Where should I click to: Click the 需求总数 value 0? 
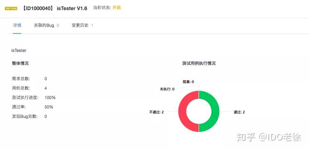click(x=46, y=79)
